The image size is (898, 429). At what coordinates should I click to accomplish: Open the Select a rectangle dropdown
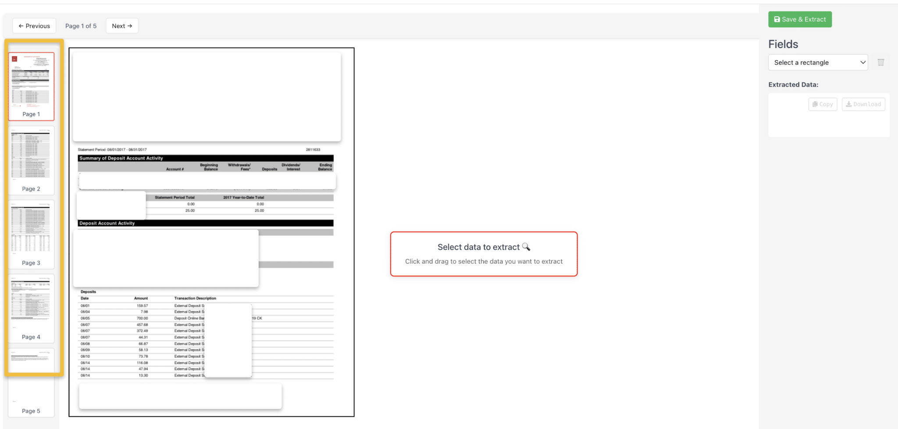click(x=818, y=63)
